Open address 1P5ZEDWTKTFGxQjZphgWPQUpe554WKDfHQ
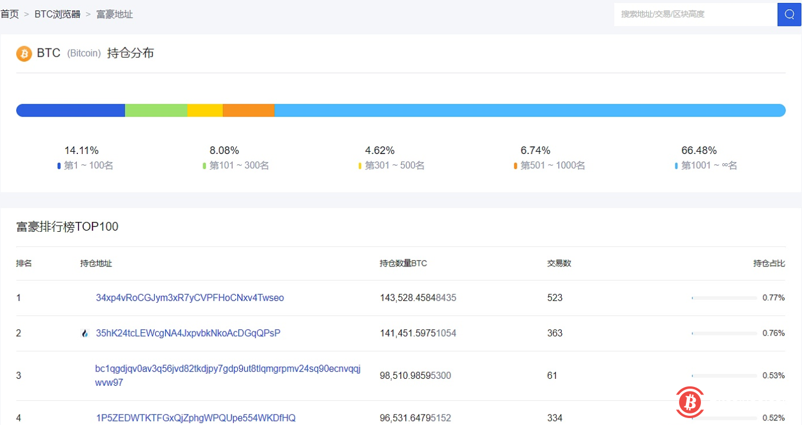 click(x=196, y=418)
